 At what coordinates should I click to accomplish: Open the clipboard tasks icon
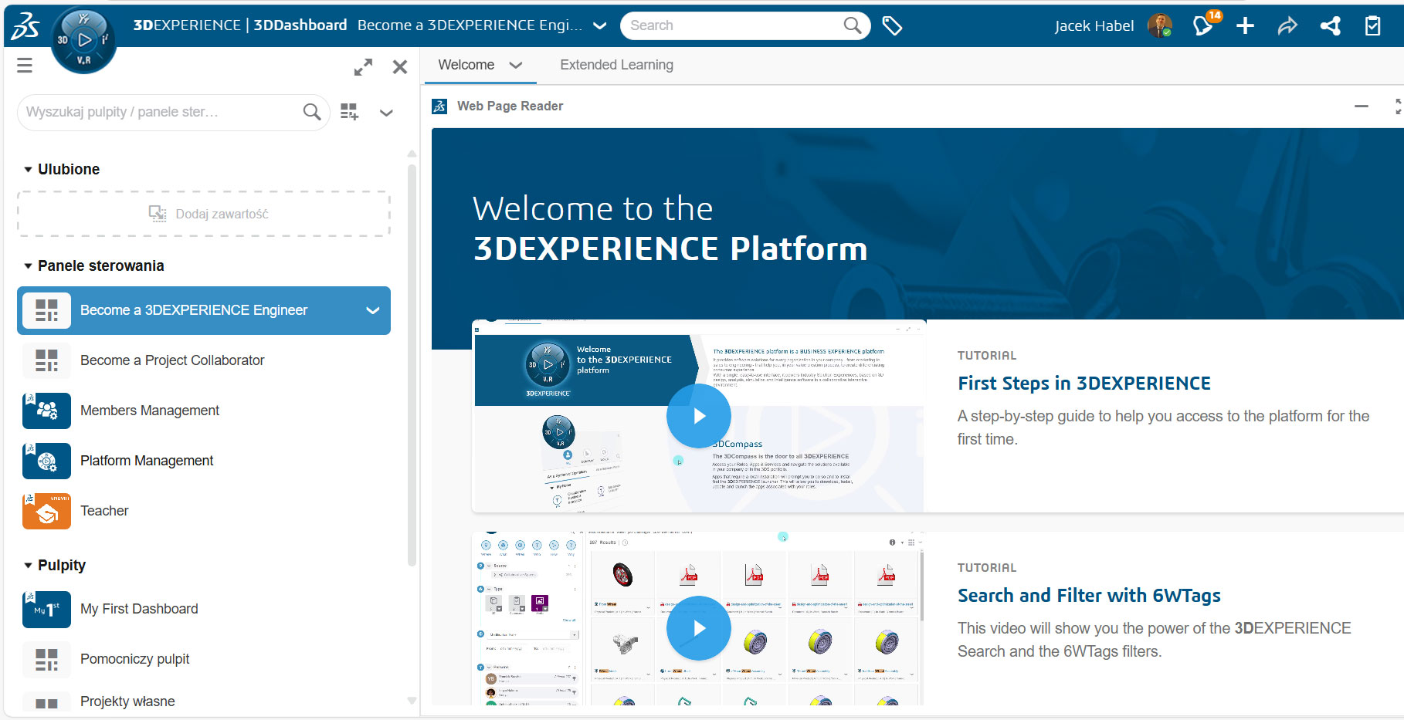pos(1372,25)
